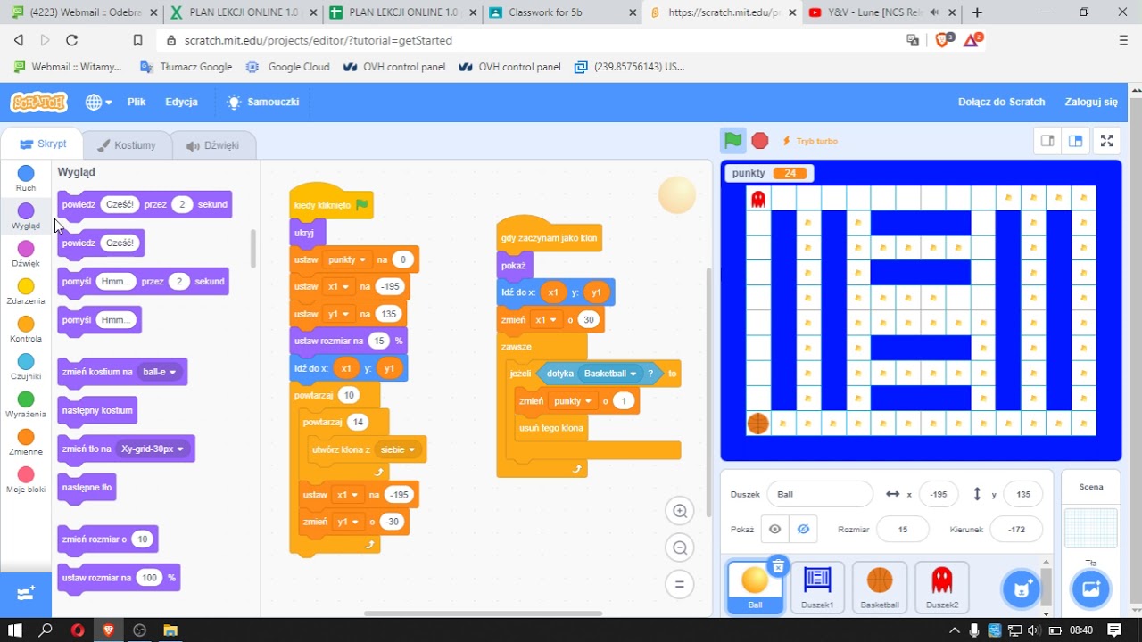Screen dimensions: 1142x642
Task: Switch to small stage layout
Action: pos(1048,141)
